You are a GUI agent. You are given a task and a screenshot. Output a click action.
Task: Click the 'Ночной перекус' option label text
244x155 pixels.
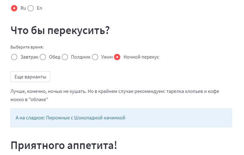[x=141, y=57]
